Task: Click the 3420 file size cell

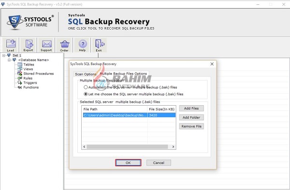Action: [x=161, y=115]
